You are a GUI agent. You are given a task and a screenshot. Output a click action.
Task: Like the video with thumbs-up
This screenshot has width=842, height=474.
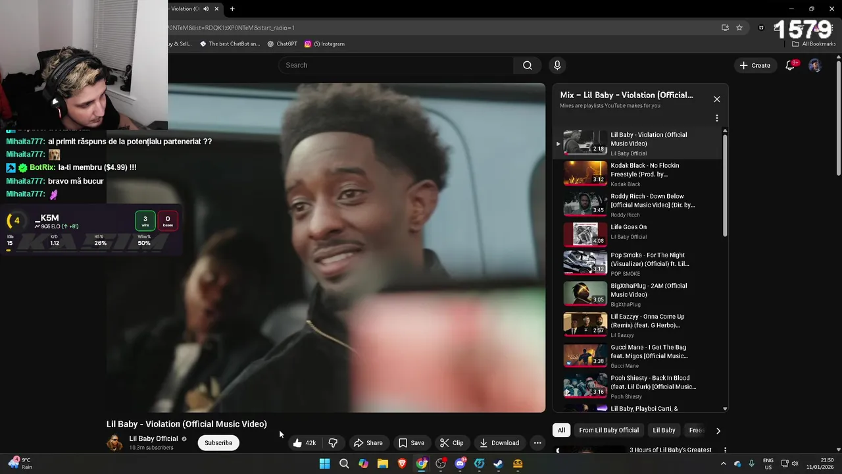[305, 443]
